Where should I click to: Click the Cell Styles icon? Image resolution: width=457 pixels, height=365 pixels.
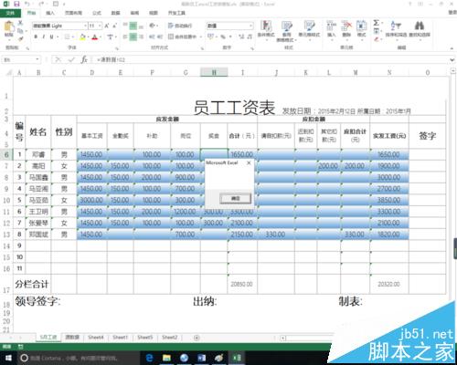click(309, 26)
